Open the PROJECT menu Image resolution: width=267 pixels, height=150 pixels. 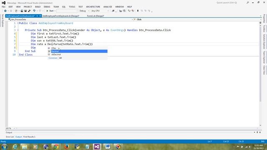(x=28, y=7)
